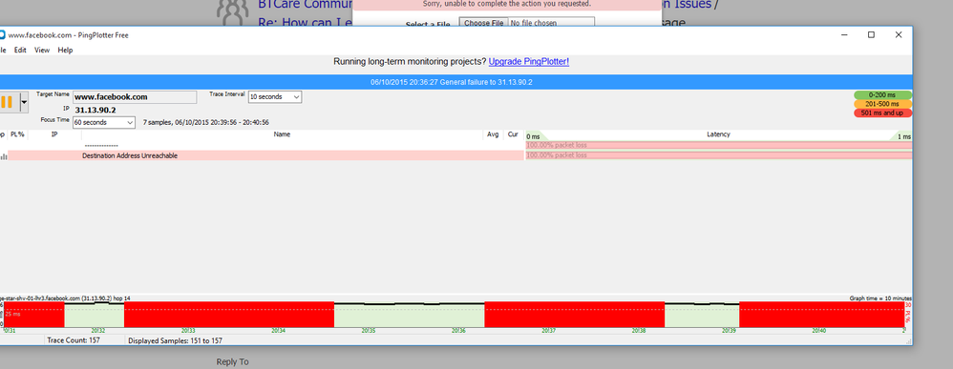Click the Avg column header

(493, 134)
